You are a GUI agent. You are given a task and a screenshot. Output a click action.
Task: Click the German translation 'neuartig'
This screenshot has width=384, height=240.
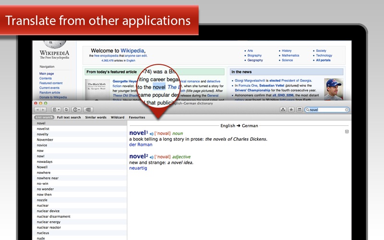pos(139,168)
